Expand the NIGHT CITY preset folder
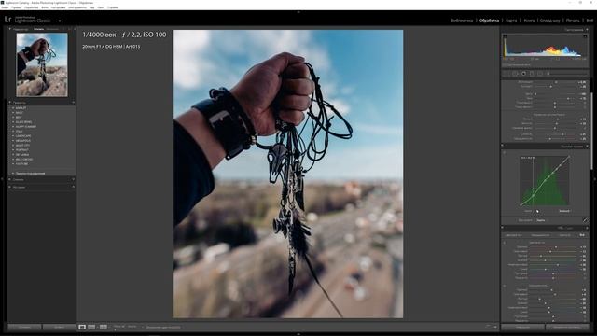Viewport: 597px width, 336px height. tap(13, 146)
